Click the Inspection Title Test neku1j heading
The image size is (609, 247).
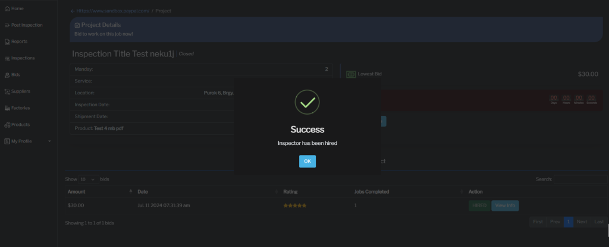[x=123, y=54]
